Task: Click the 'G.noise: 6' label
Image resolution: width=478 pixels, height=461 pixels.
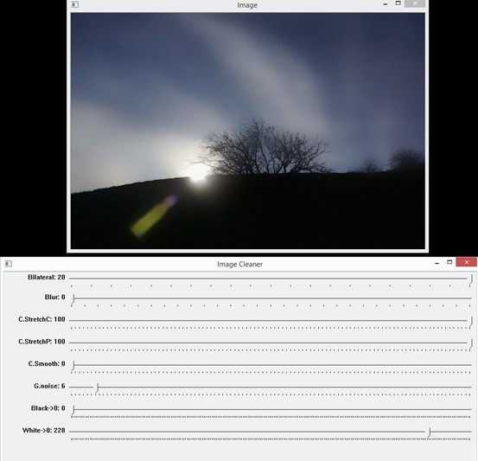Action: (49, 386)
